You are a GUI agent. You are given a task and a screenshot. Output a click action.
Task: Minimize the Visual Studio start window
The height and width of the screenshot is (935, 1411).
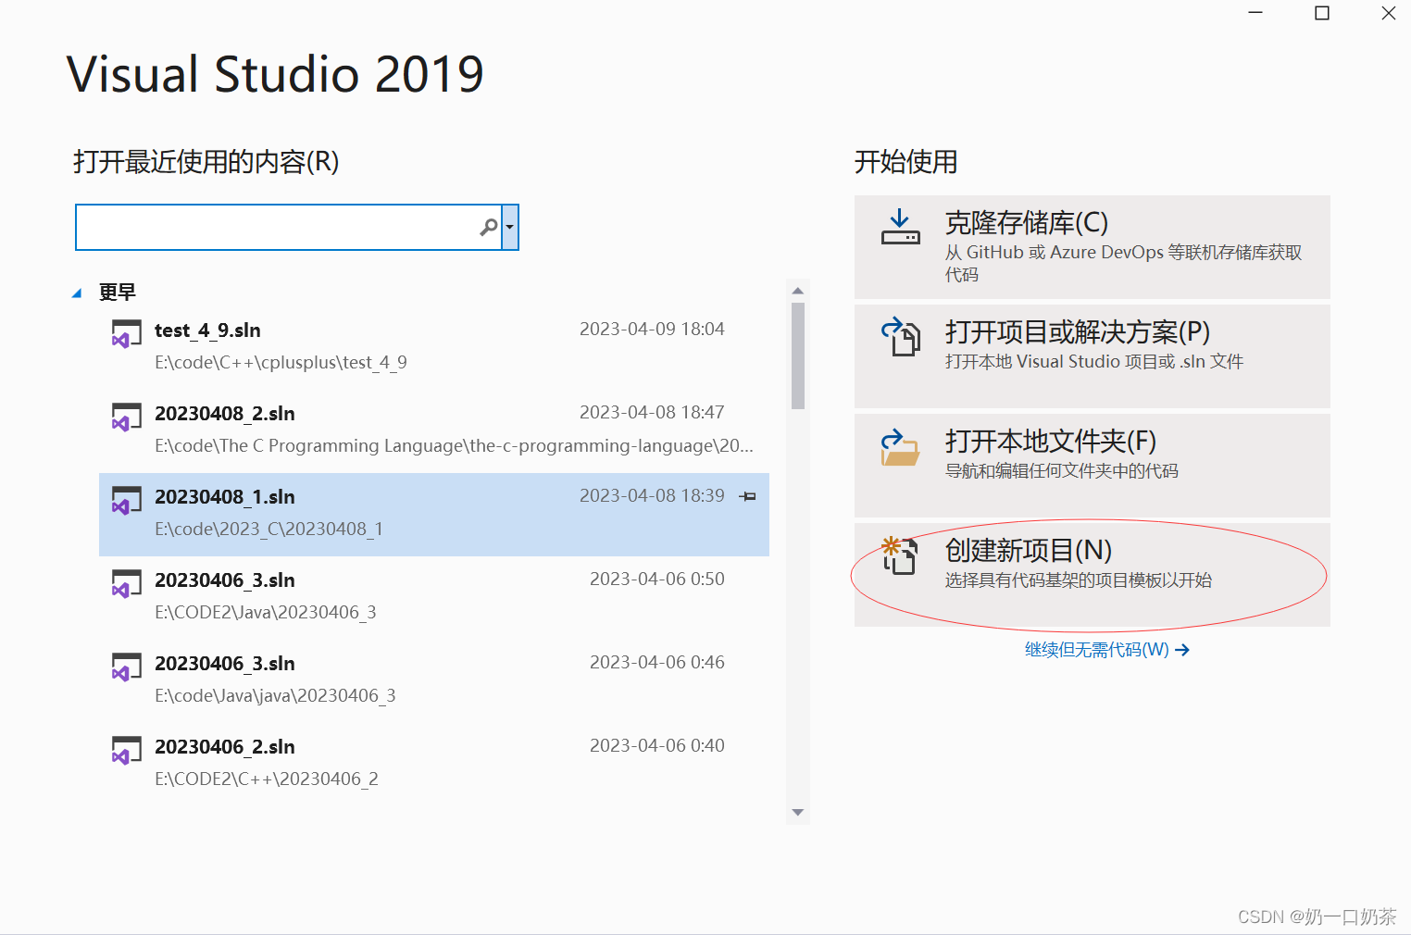tap(1255, 13)
